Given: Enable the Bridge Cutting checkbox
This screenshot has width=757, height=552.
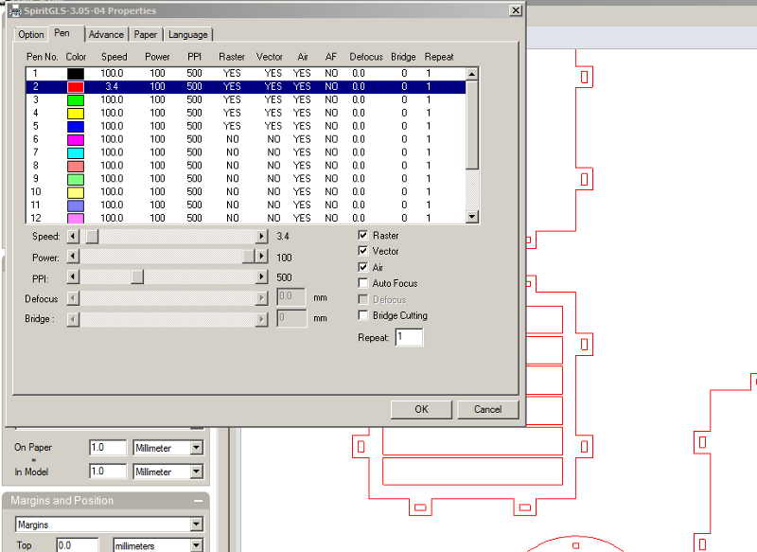Looking at the screenshot, I should 363,315.
